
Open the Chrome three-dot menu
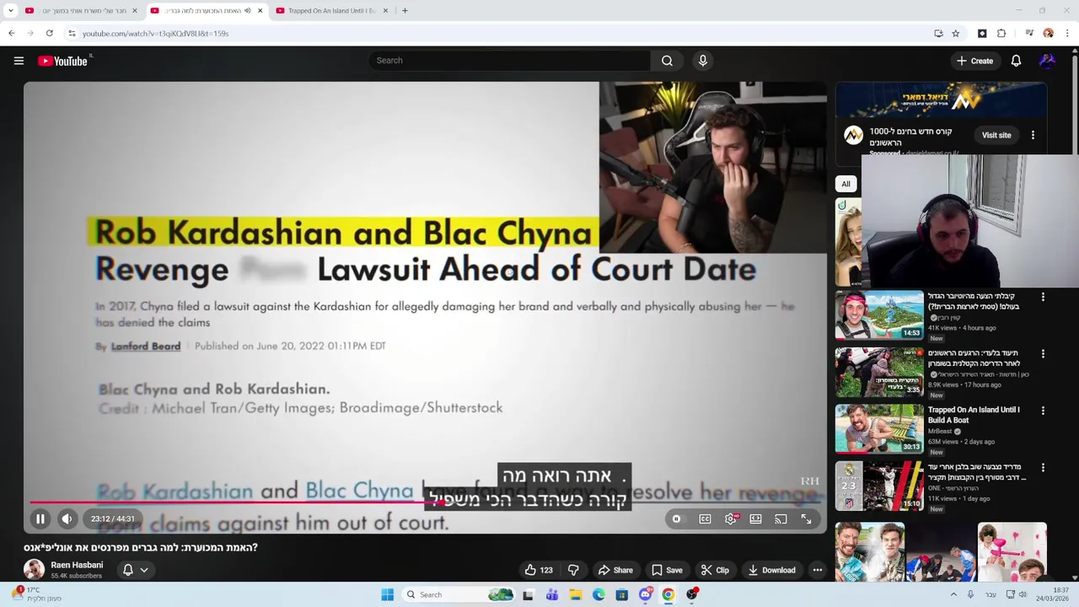point(1067,34)
